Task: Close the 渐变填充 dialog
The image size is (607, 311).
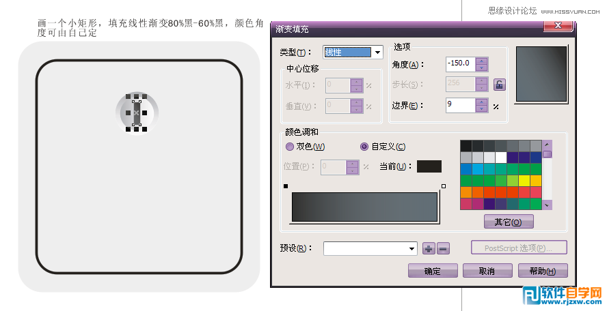Action: click(558, 27)
